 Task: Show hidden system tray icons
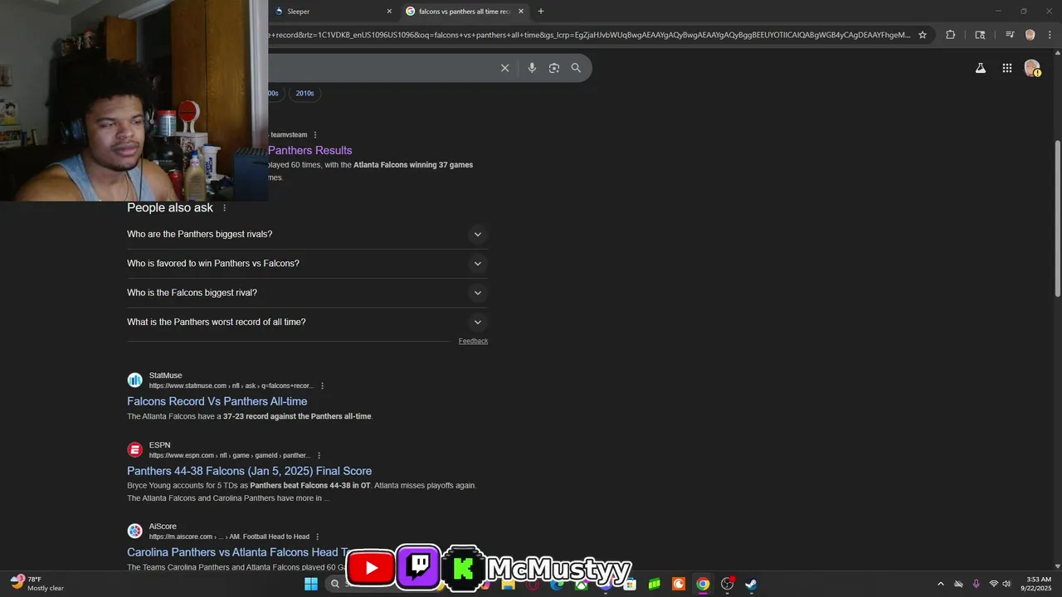coord(940,584)
